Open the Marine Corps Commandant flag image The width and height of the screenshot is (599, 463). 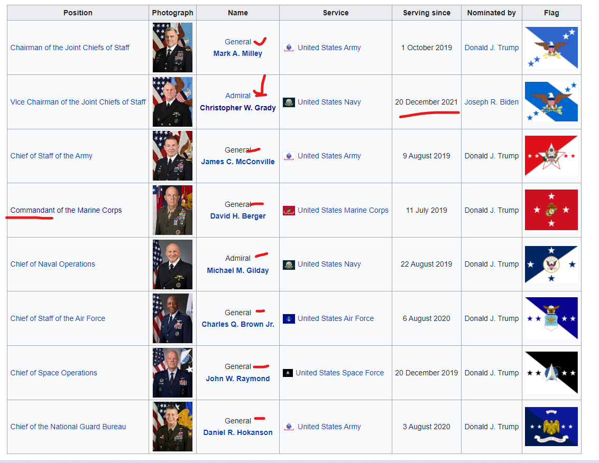[551, 210]
